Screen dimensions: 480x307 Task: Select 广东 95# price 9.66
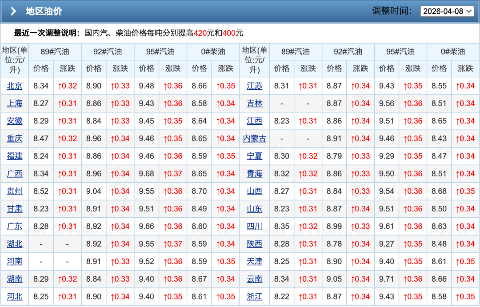point(146,226)
